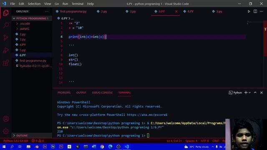Expand the JARVIS folder
Viewport: 267px width, 150px height.
[x=24, y=29]
